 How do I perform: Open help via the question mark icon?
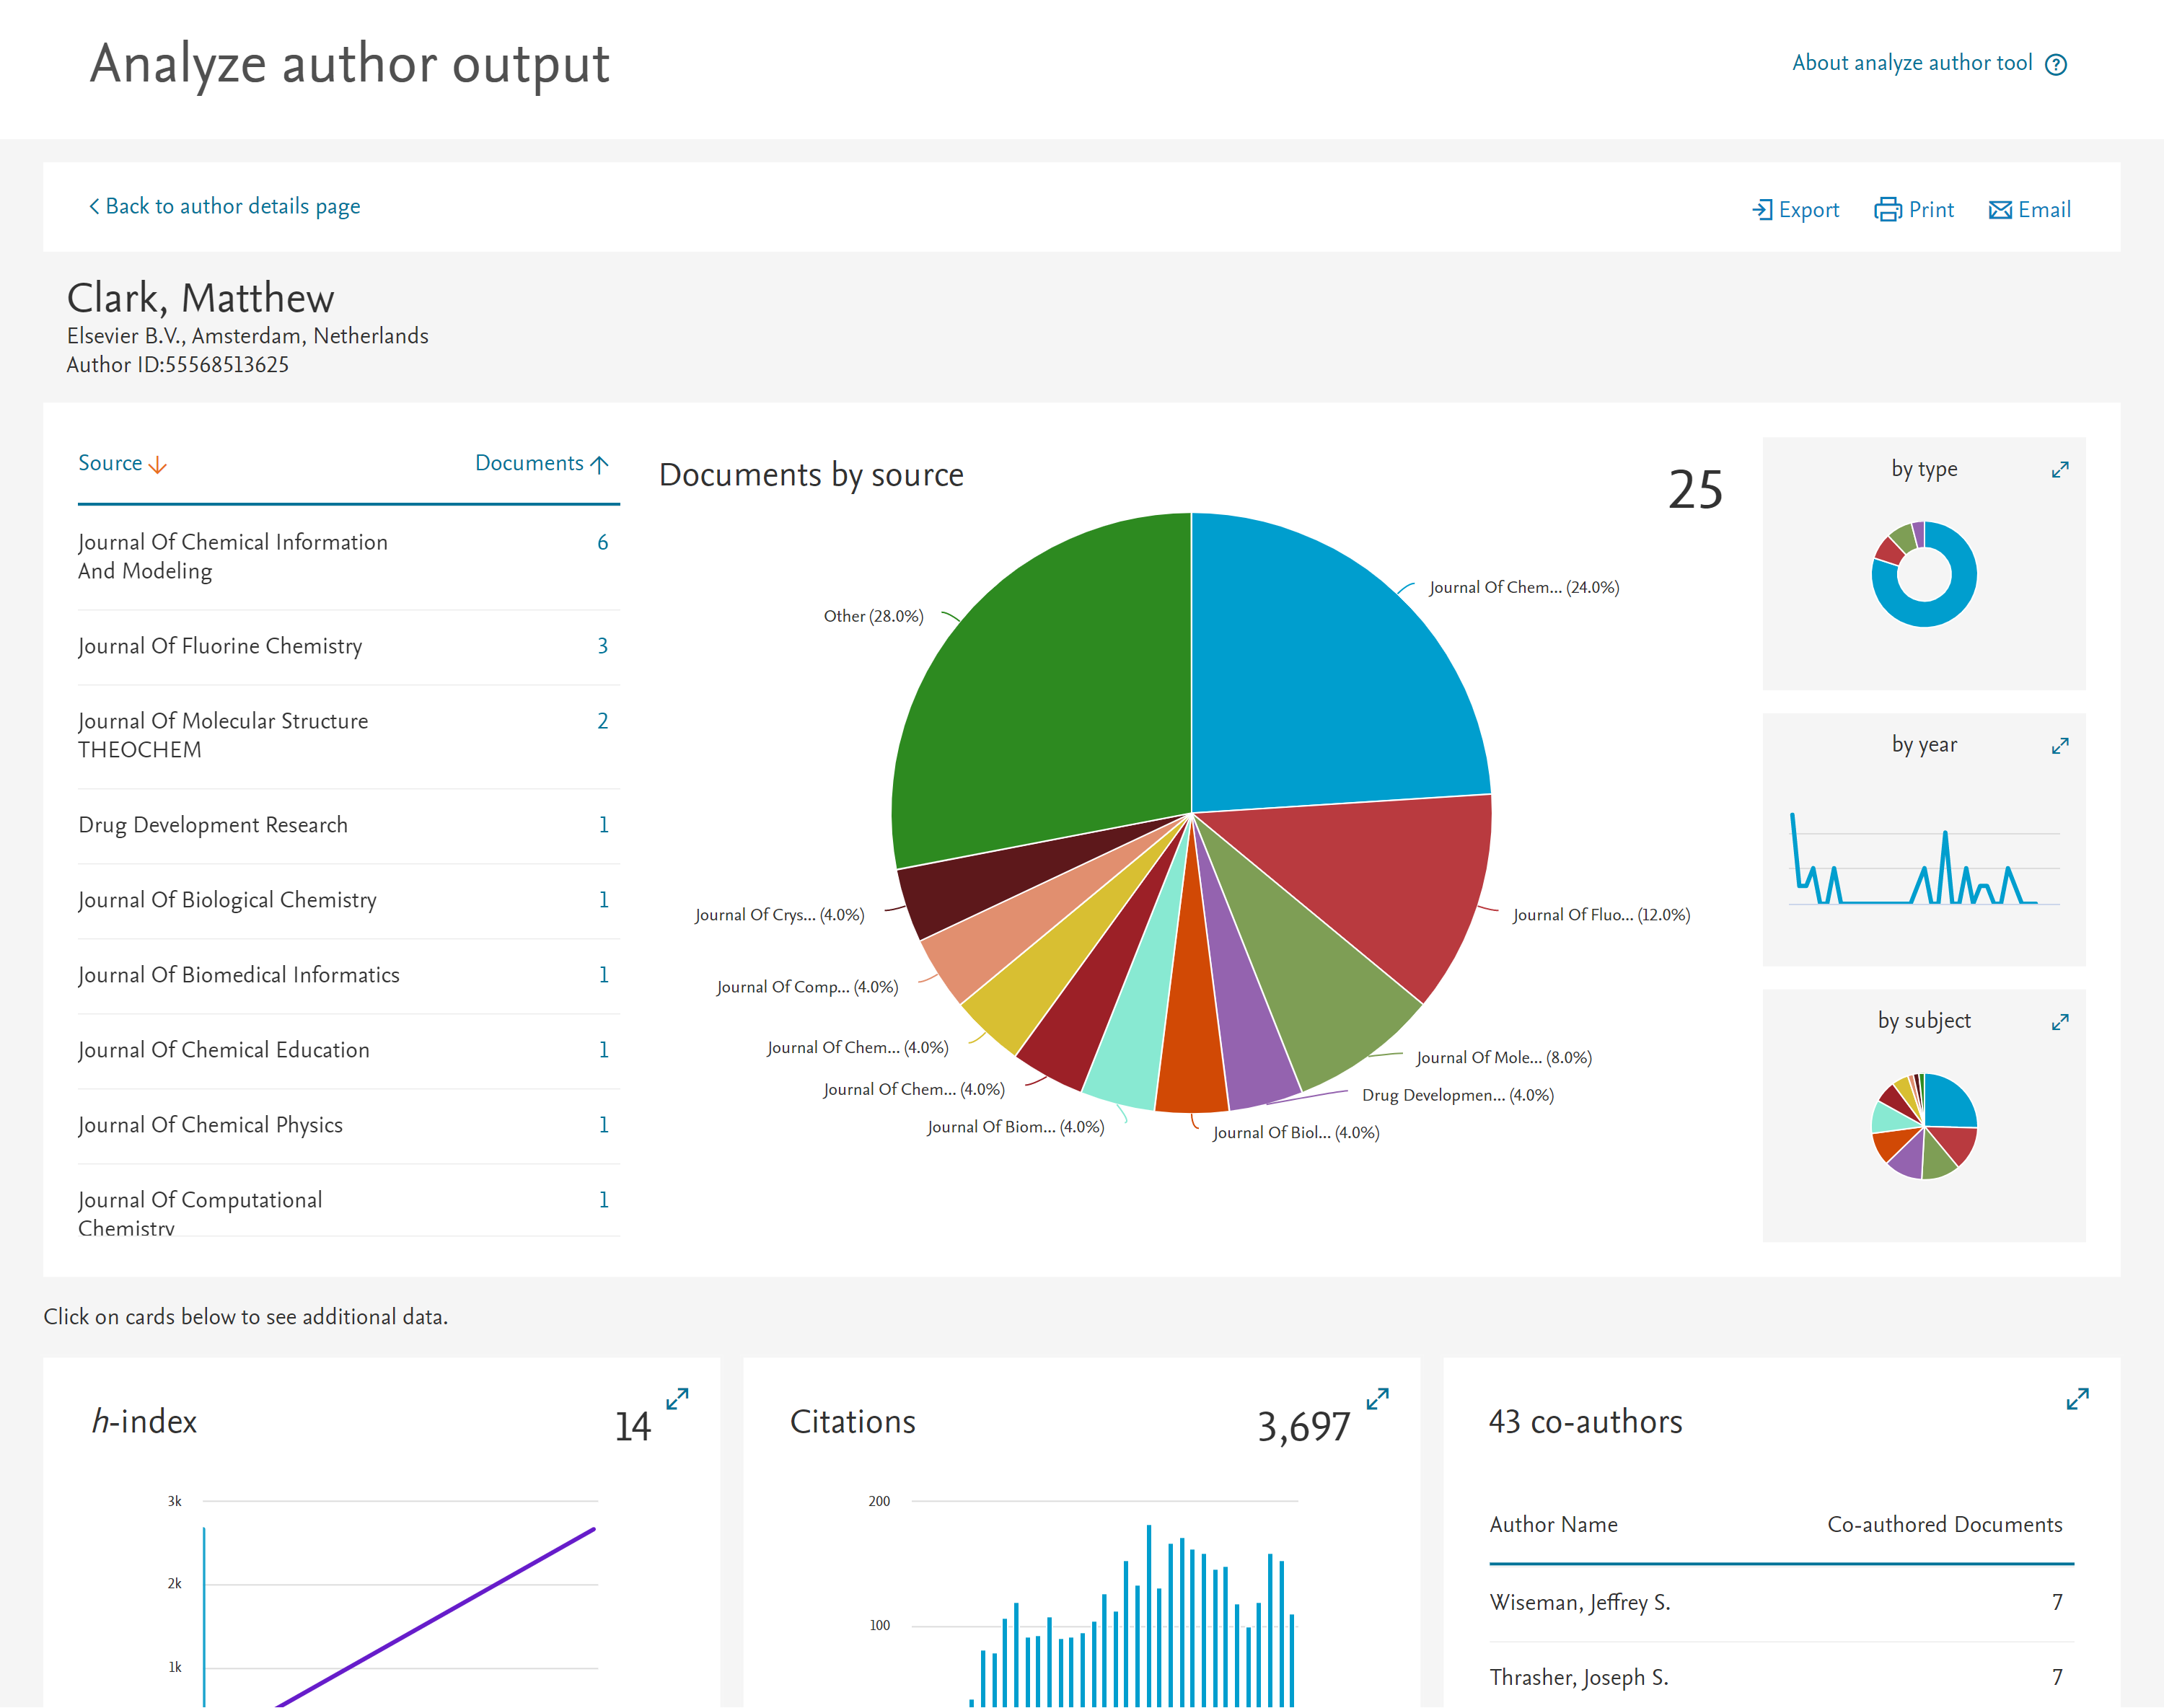2057,63
